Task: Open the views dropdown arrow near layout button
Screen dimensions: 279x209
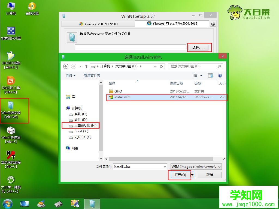Action: (x=201, y=75)
